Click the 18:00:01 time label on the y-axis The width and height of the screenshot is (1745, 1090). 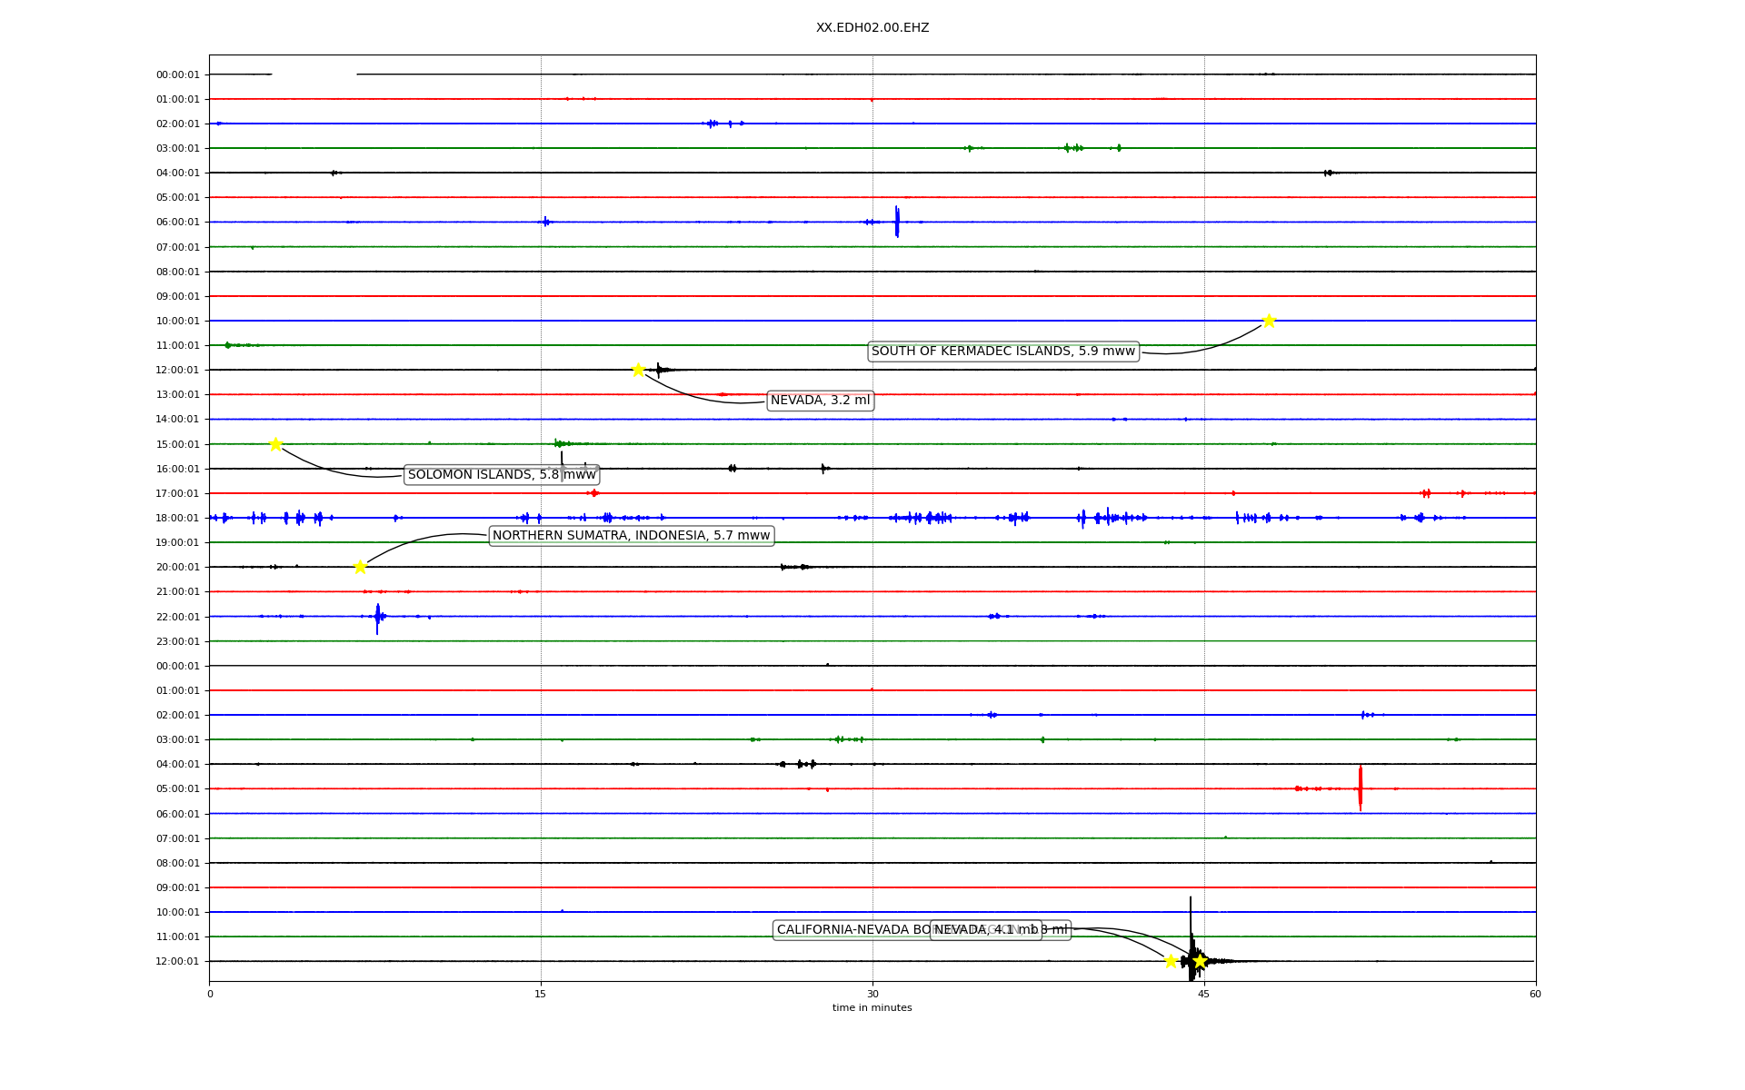(177, 519)
